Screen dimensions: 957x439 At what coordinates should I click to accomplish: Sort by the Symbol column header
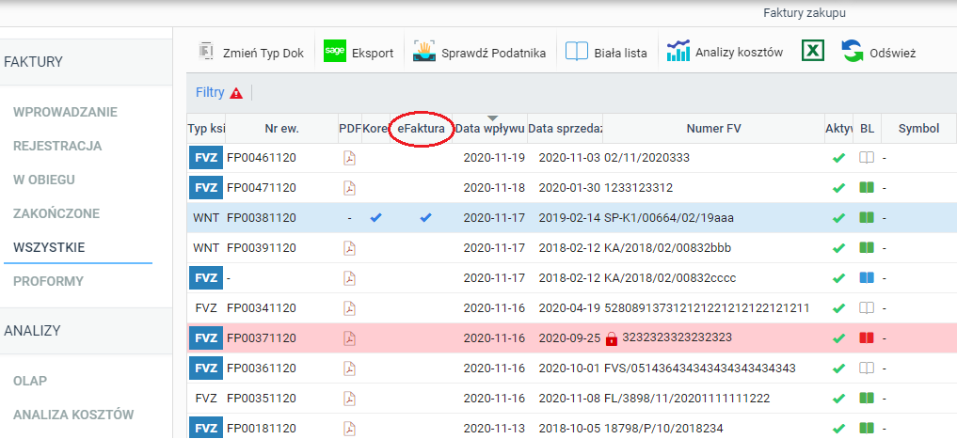(x=917, y=129)
